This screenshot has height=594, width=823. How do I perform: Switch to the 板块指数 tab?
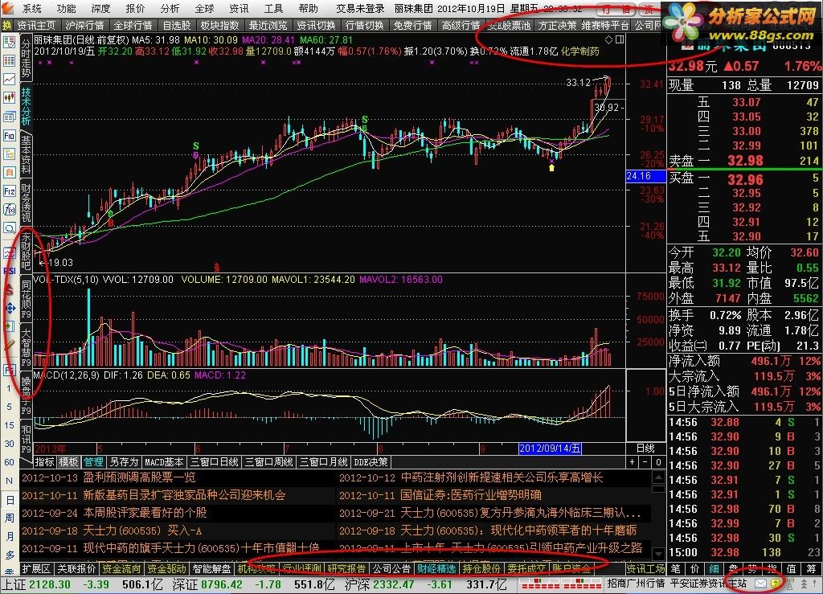coord(220,25)
